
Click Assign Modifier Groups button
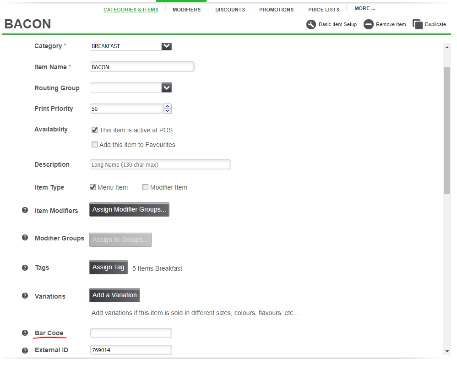tap(129, 210)
